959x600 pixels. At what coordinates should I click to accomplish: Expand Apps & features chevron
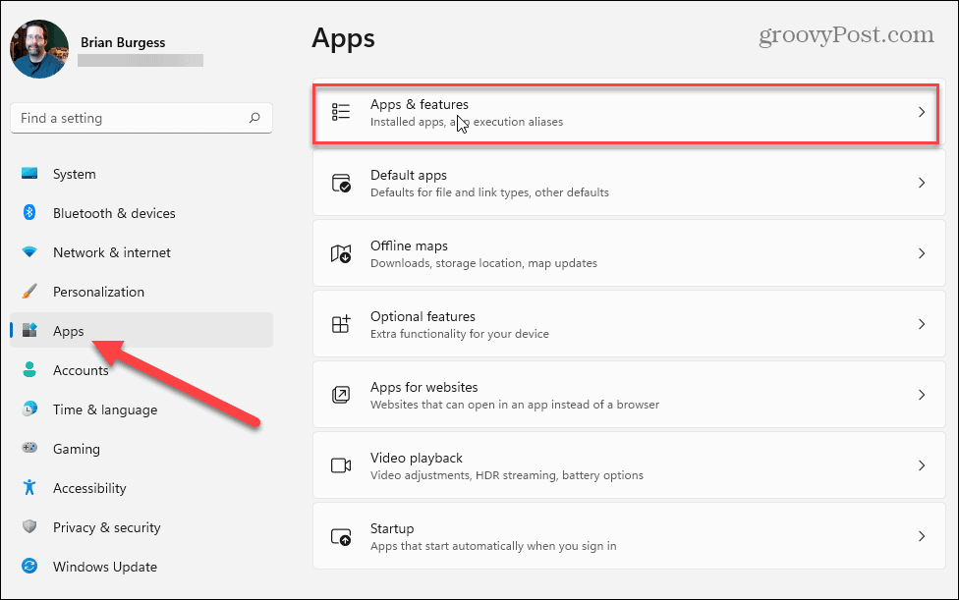pos(922,112)
